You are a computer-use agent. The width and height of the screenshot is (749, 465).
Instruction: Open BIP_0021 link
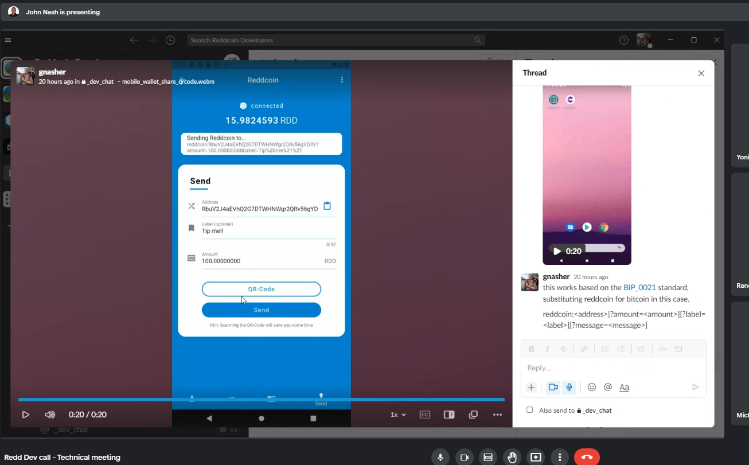coord(639,288)
